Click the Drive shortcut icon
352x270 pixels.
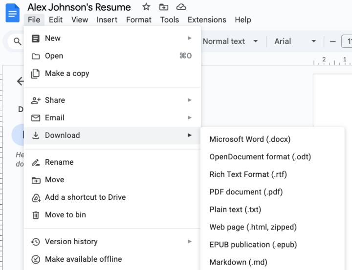[36, 198]
